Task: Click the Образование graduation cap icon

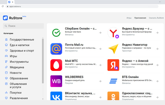Action: coord(6,78)
